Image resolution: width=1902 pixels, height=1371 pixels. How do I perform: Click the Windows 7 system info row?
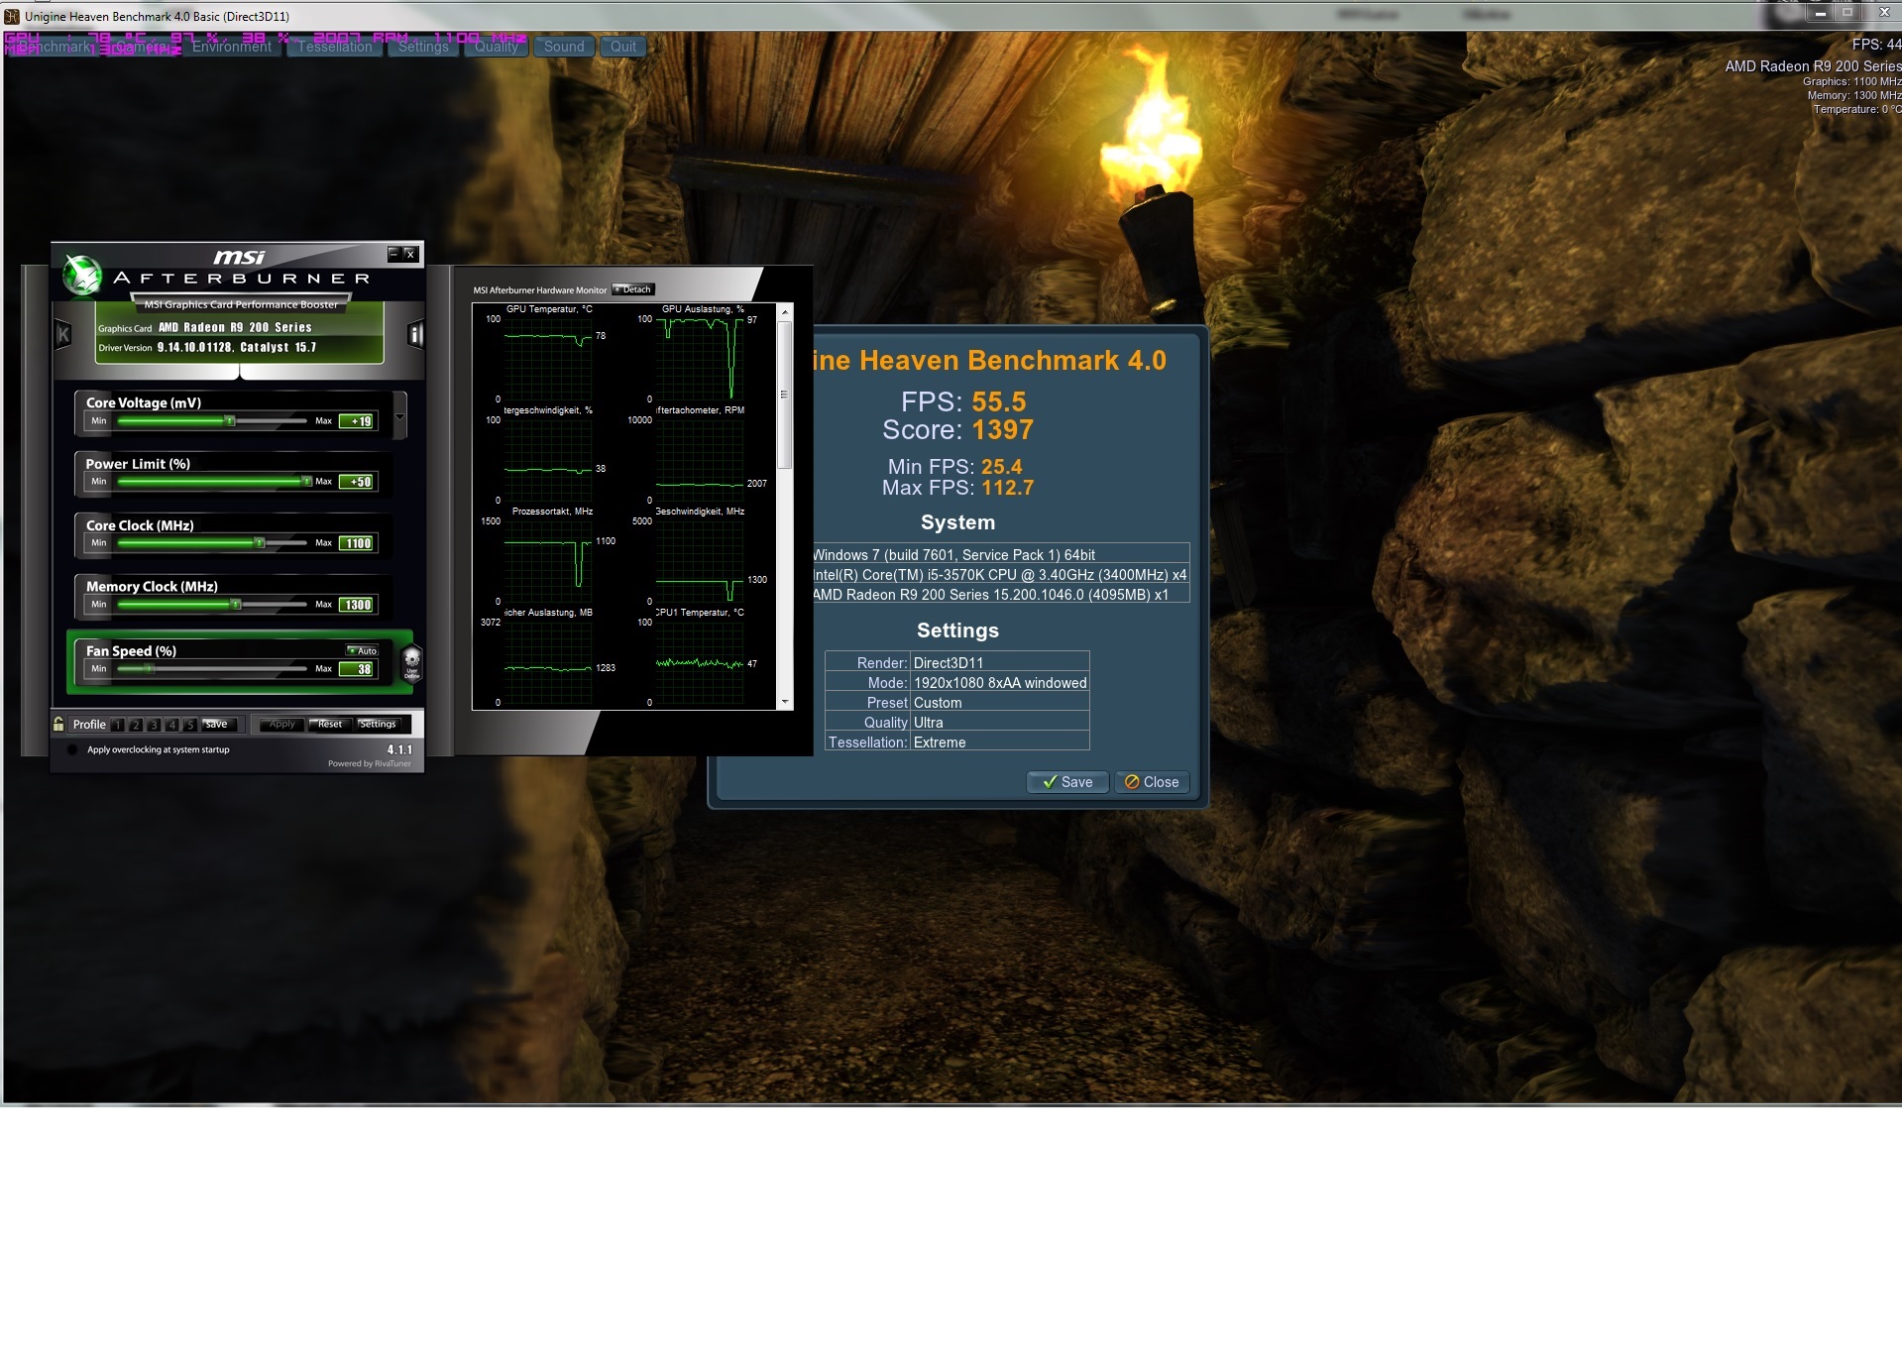(x=1001, y=555)
